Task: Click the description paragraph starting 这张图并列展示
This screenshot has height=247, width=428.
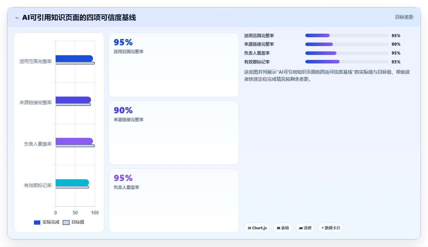Action: pyautogui.click(x=327, y=75)
